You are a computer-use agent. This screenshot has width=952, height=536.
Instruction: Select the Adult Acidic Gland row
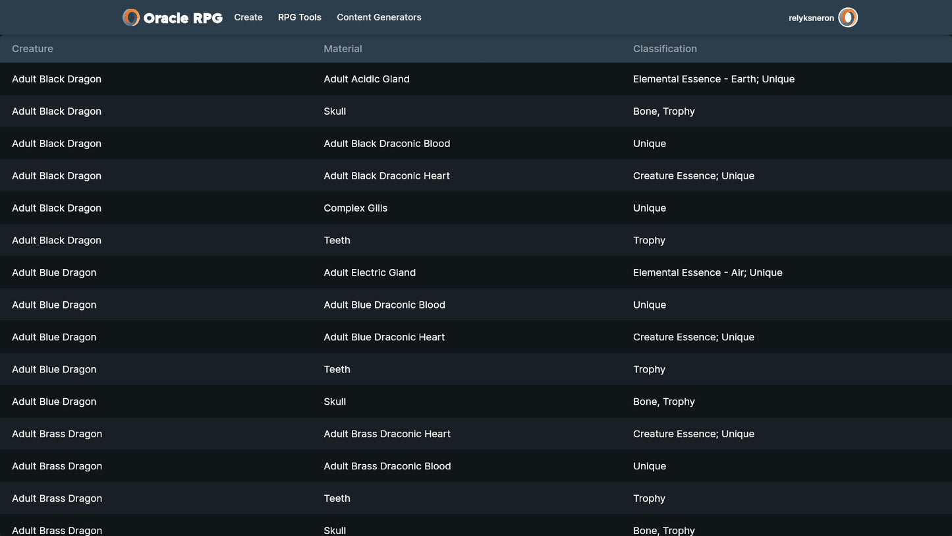tap(366, 79)
